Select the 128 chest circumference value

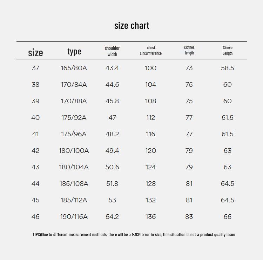150,184
